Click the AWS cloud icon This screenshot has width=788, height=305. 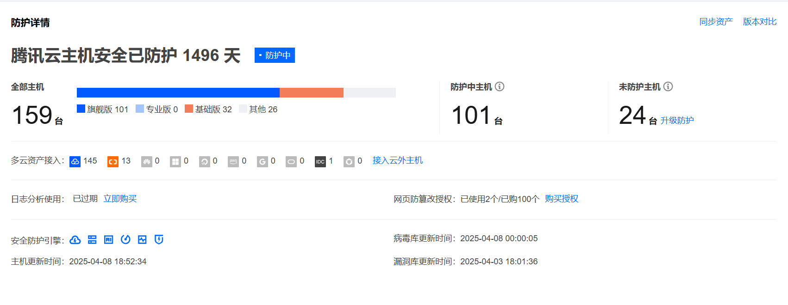233,161
